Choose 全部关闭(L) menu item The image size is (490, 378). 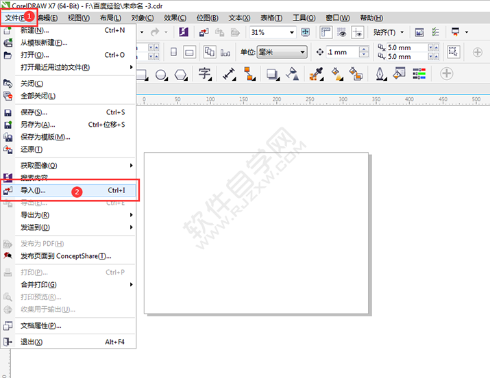tap(69, 96)
